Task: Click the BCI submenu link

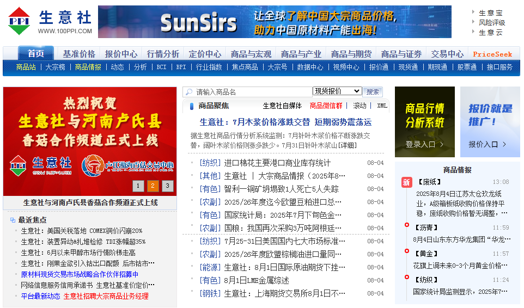Action: (x=161, y=67)
